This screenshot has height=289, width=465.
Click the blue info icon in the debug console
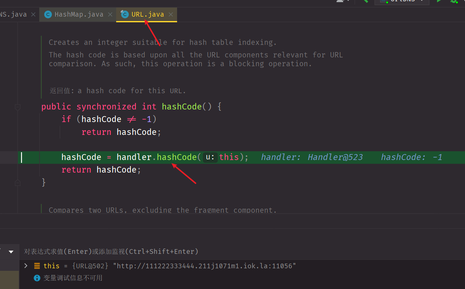click(37, 278)
